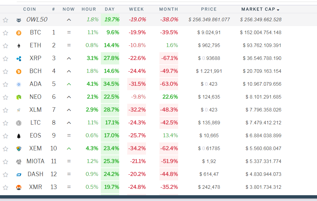Sort by the DAY column header
Viewport: 317px width, 201px height.
110,9
